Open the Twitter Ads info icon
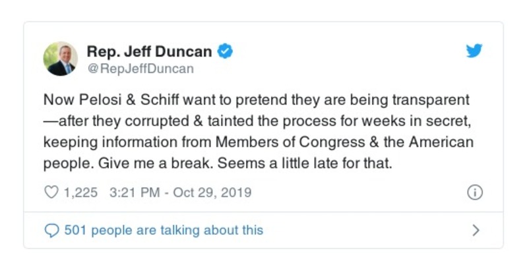 pyautogui.click(x=475, y=193)
